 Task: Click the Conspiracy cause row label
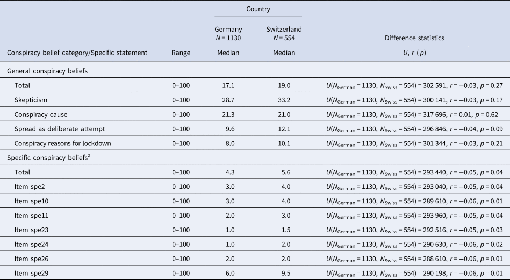pos(41,114)
